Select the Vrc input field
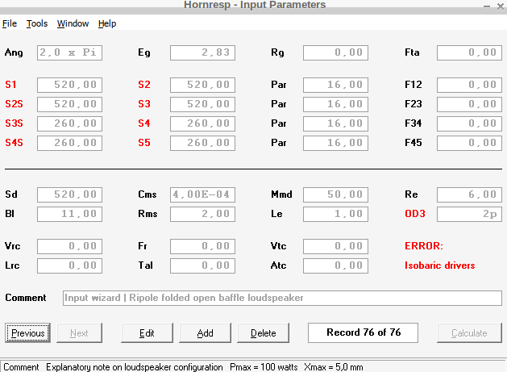Image resolution: width=507 pixels, height=372 pixels. point(69,246)
